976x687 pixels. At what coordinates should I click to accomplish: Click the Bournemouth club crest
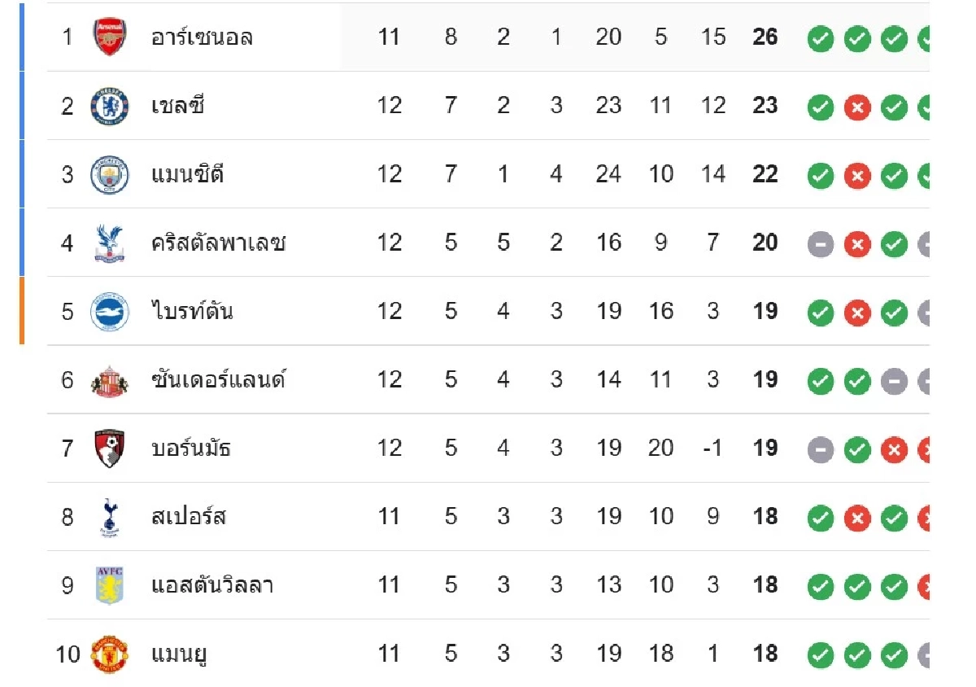109,449
